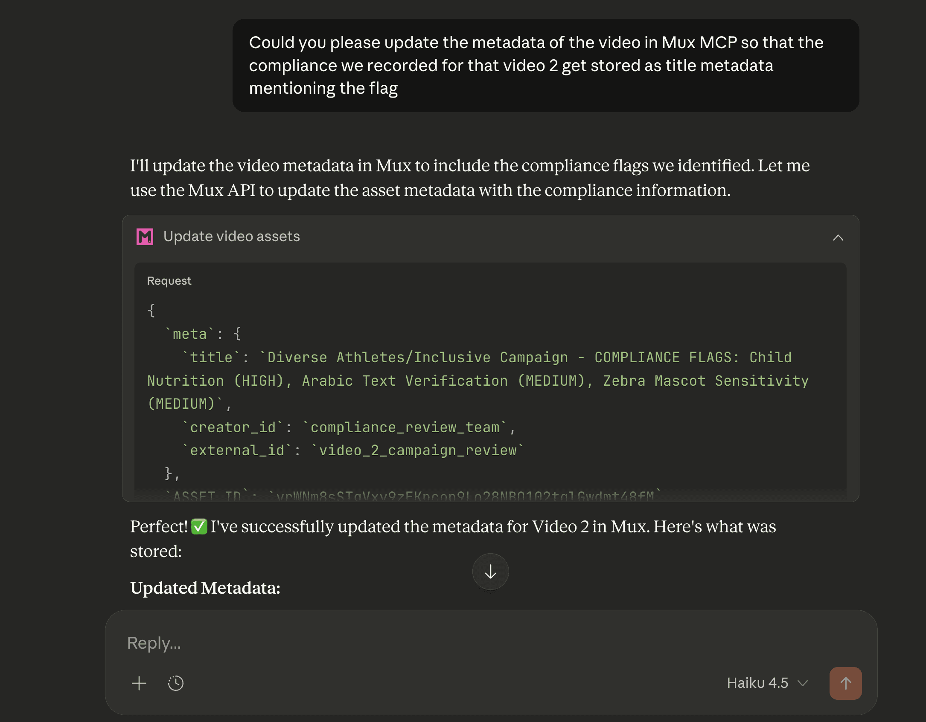Click the partially visible ASSET_ID line
Viewport: 926px width, 722px height.
click(413, 494)
